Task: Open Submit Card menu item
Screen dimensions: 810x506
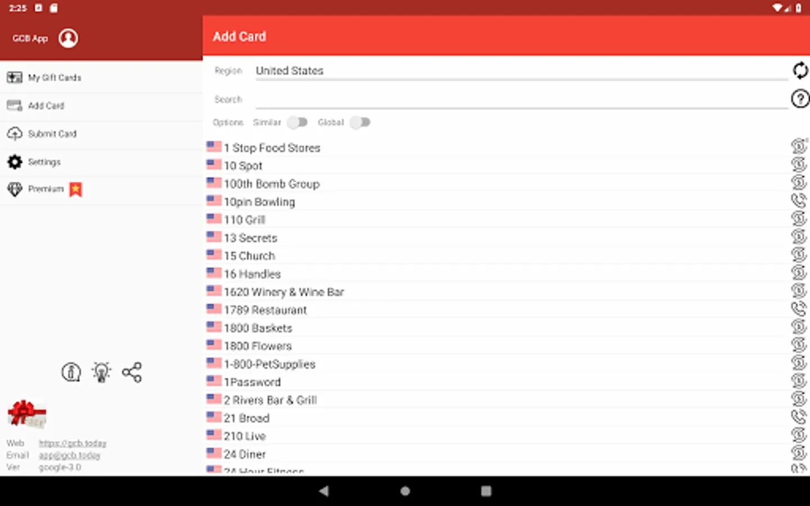Action: coord(101,134)
